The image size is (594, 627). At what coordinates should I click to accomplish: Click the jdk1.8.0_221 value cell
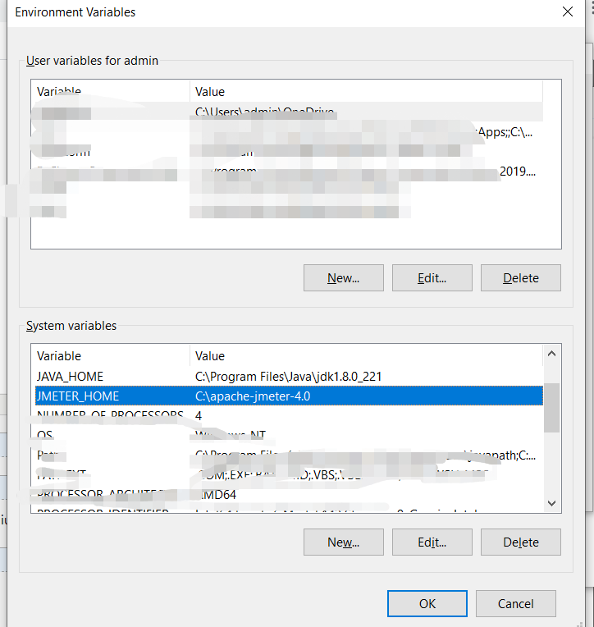288,377
